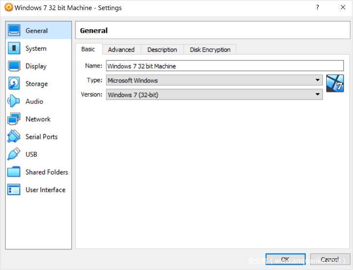Click the OK button
This screenshot has height=270, width=353.
[285, 260]
